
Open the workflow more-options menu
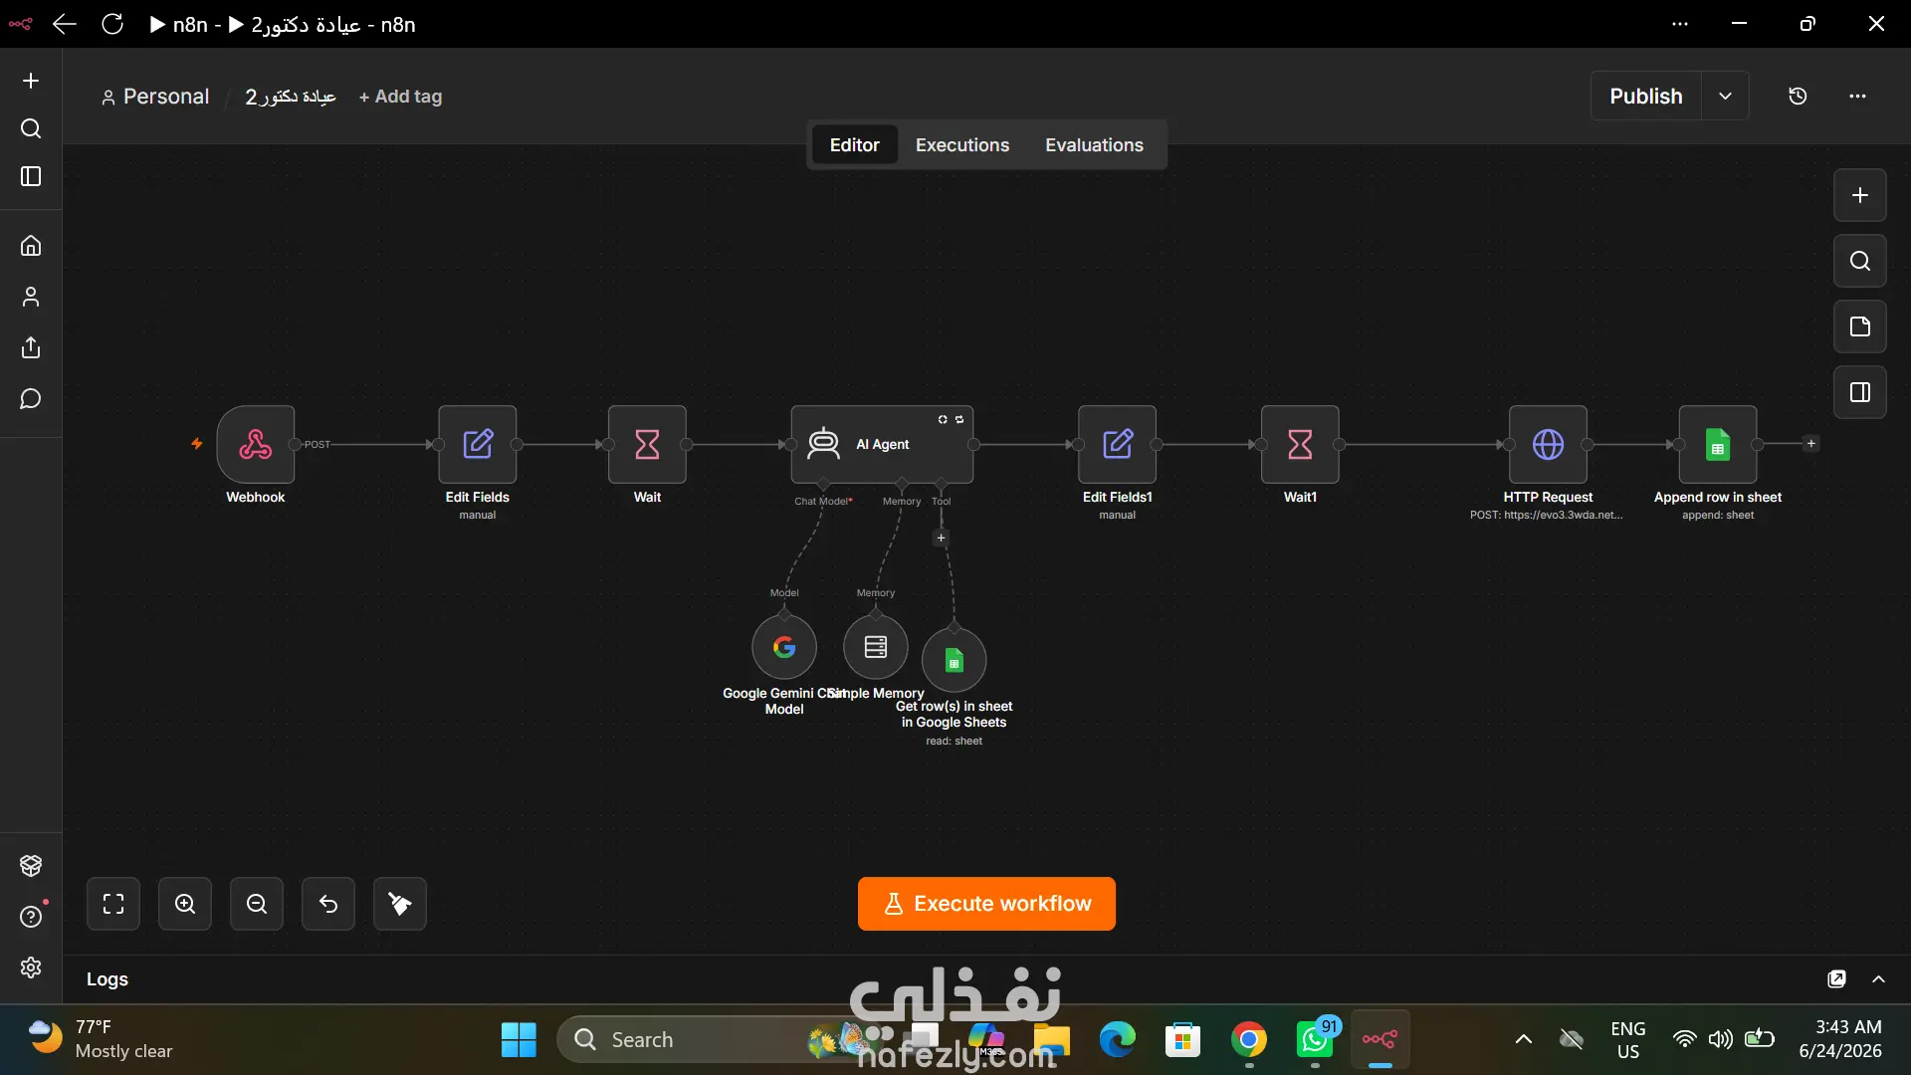pos(1857,97)
